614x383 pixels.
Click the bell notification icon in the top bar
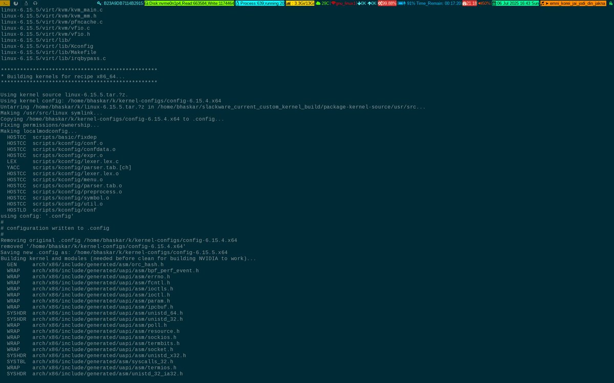coord(26,3)
